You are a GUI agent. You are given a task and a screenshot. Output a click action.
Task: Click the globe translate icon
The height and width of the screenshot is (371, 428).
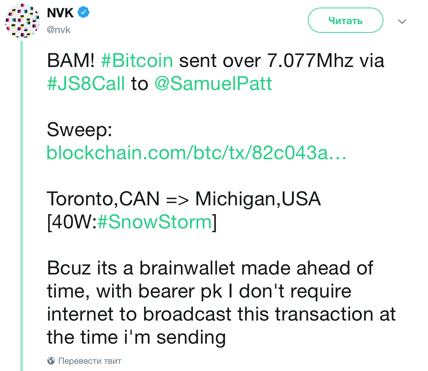51,361
